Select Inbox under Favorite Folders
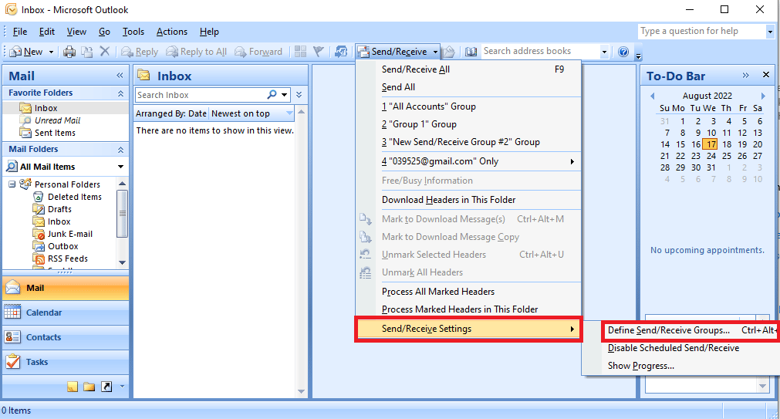 point(46,108)
